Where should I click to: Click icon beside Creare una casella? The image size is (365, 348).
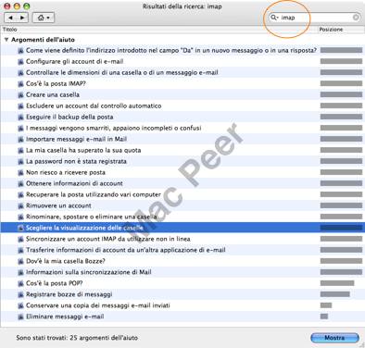coord(20,95)
